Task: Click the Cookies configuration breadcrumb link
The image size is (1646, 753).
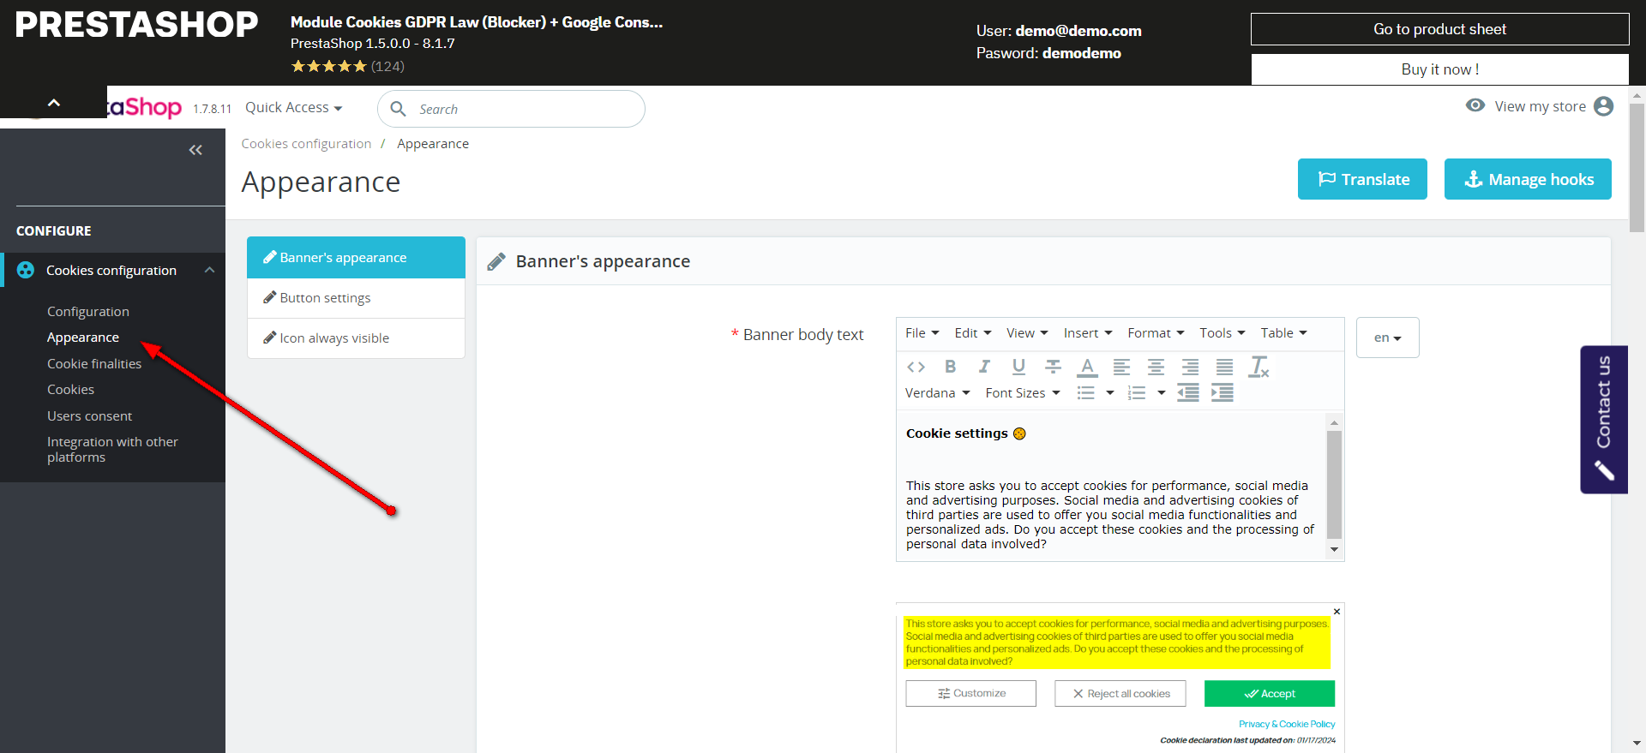Action: [x=306, y=144]
